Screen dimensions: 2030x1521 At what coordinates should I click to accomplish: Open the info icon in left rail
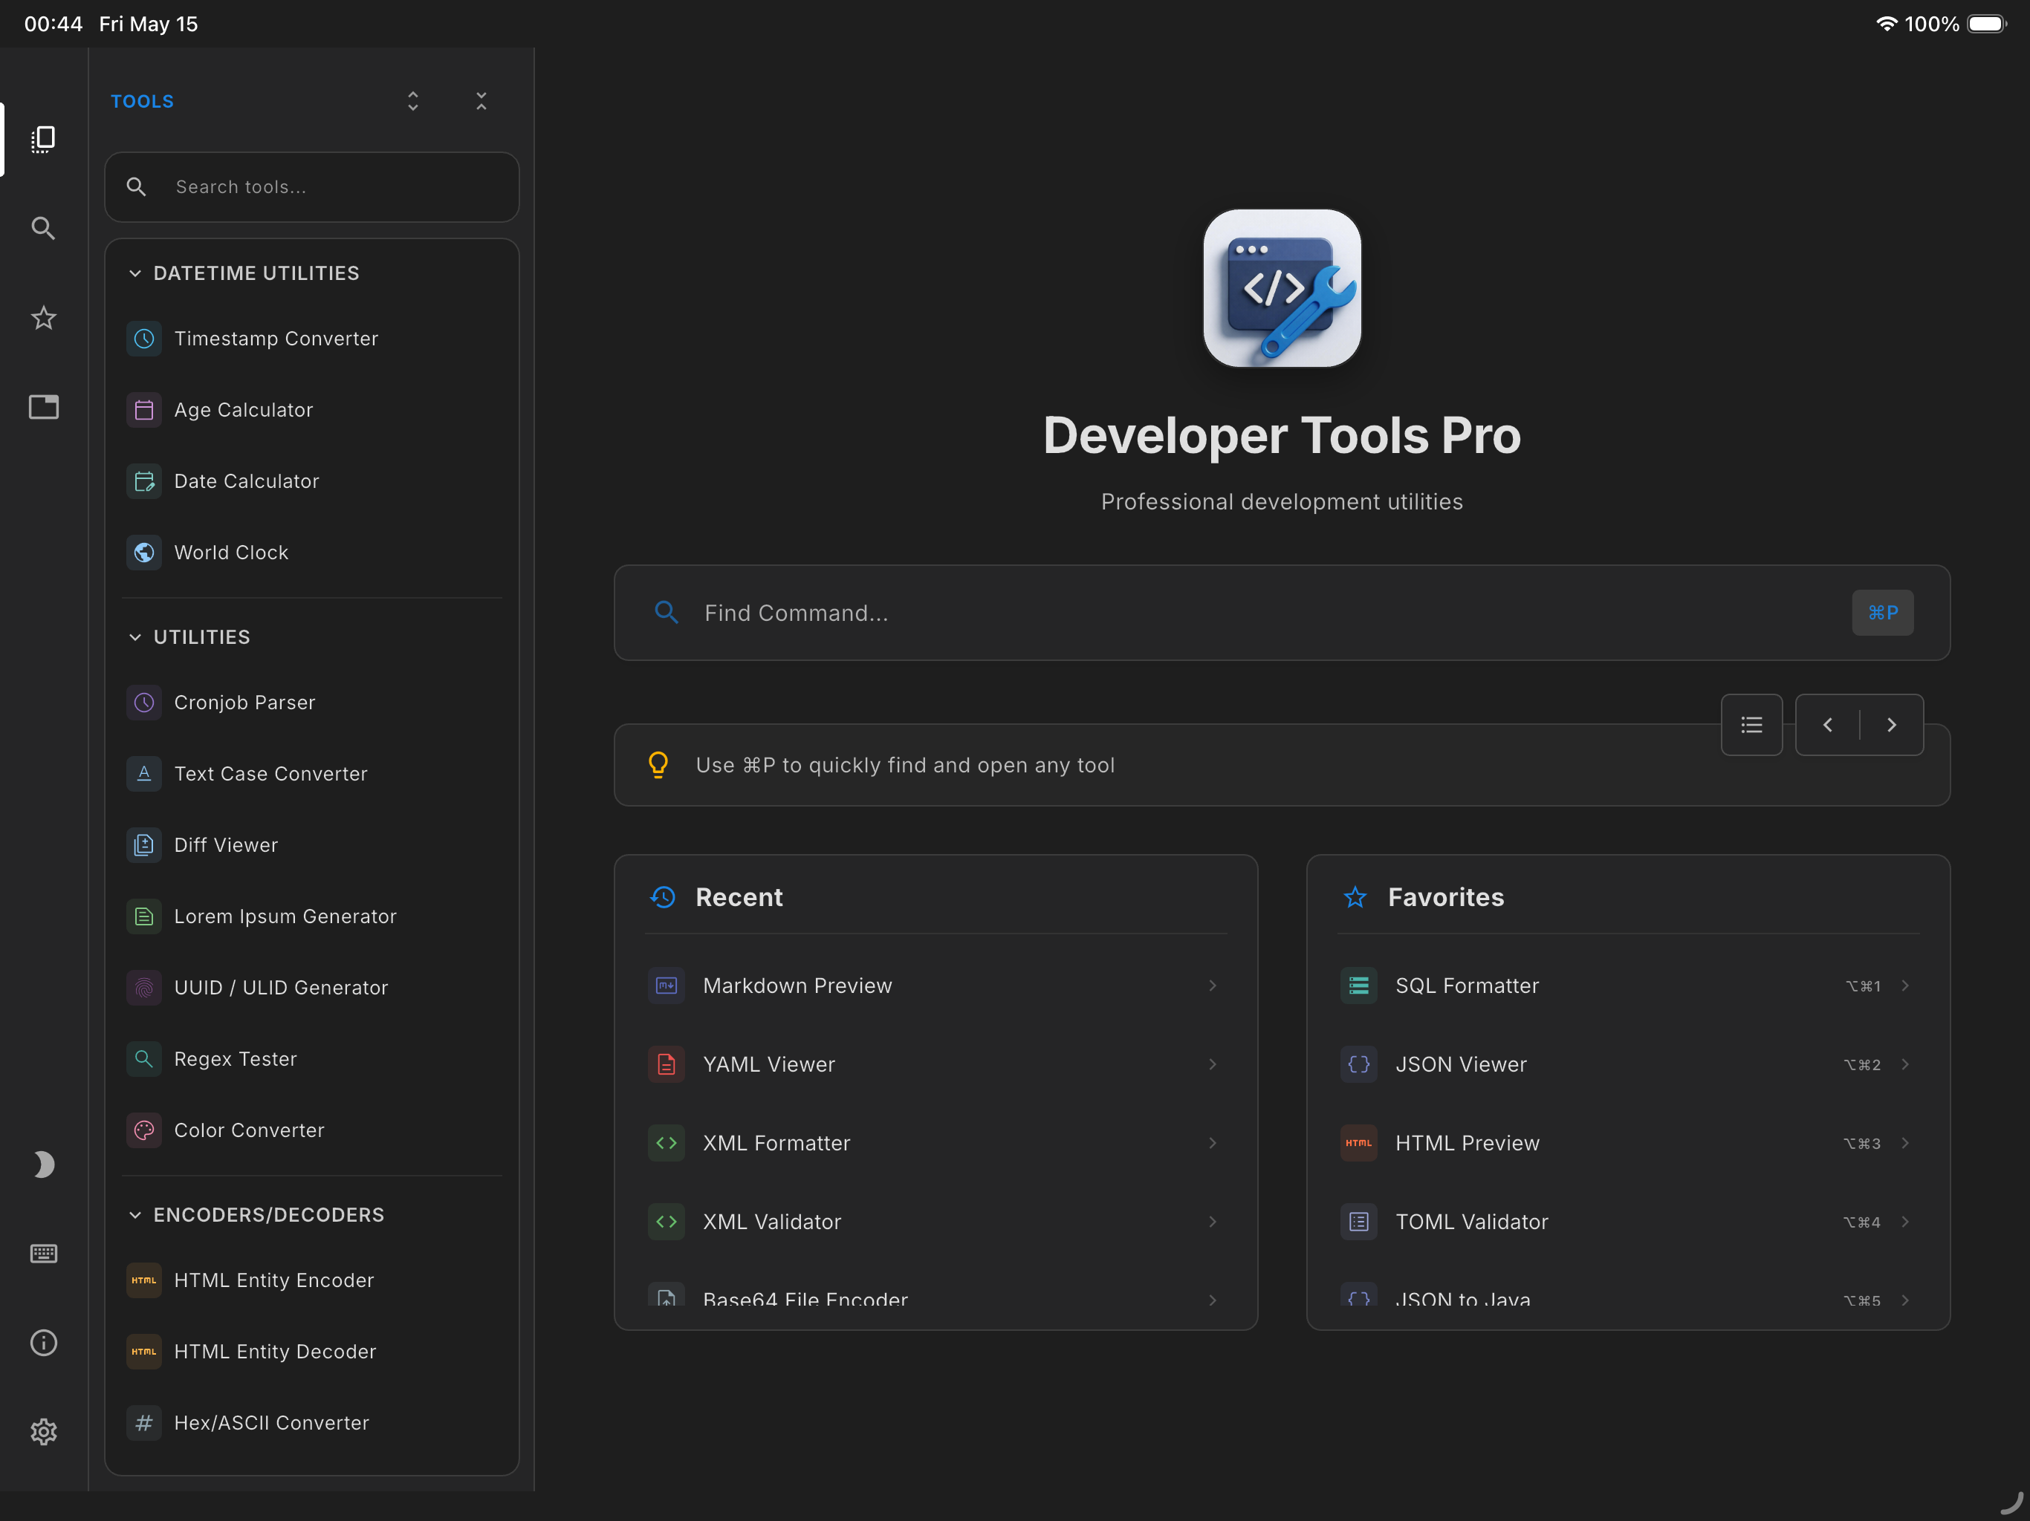(x=43, y=1342)
